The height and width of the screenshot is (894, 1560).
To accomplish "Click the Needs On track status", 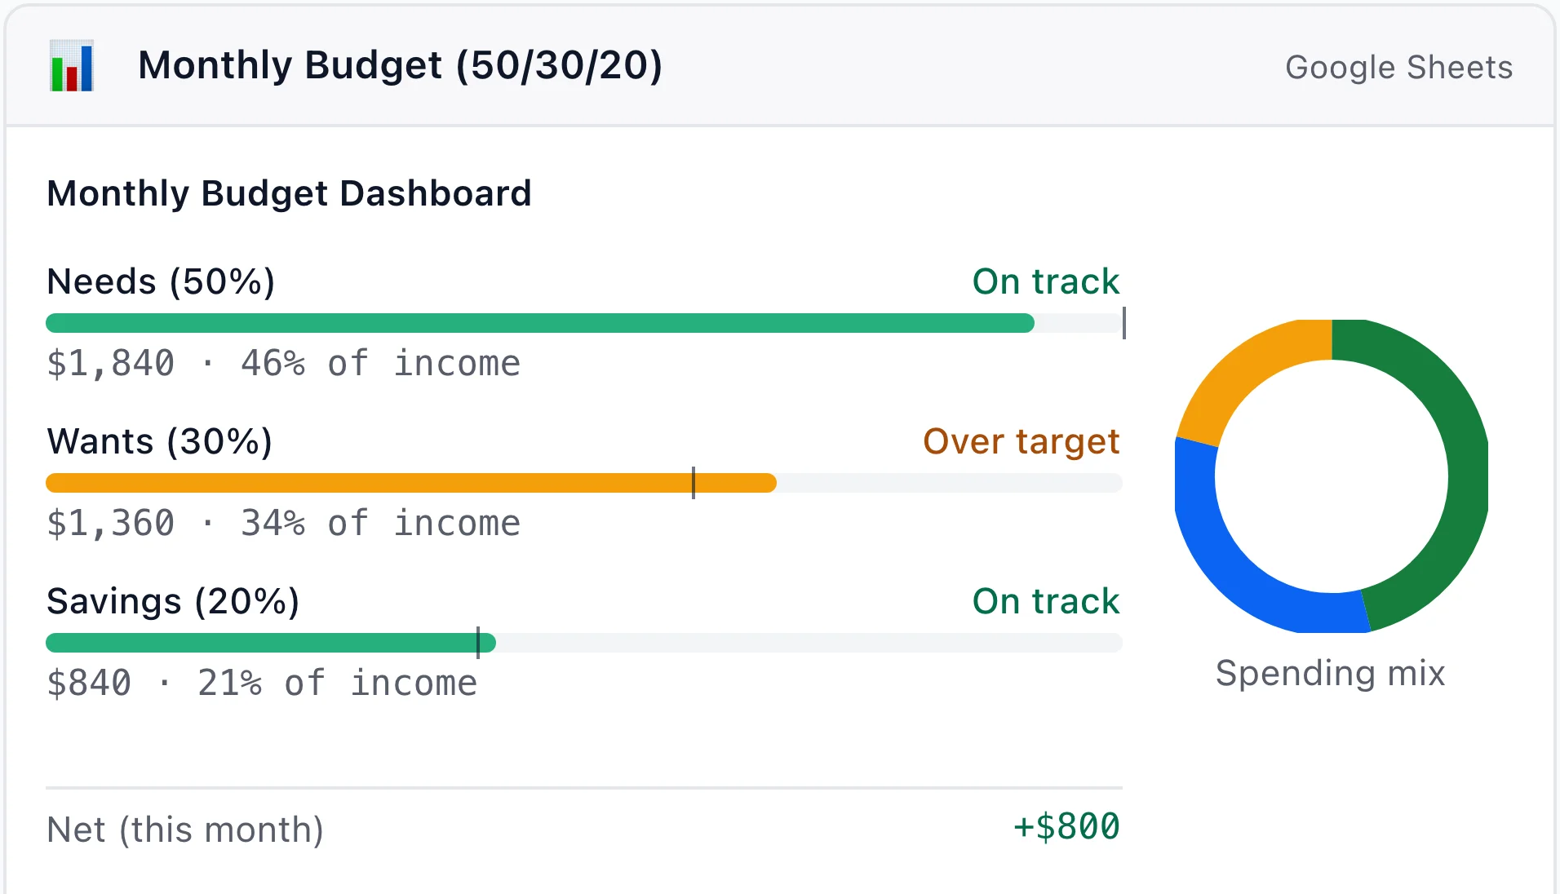I will 1046,281.
